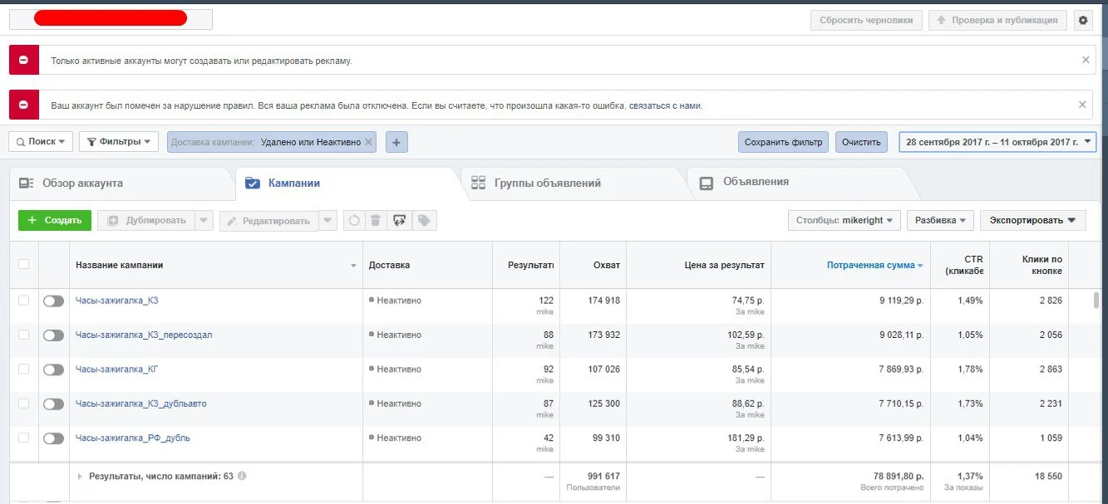1108x504 pixels.
Task: Follow the 'связаться с нами' link
Action: click(665, 105)
